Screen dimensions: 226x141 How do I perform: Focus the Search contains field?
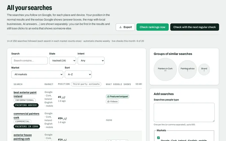click(29, 61)
